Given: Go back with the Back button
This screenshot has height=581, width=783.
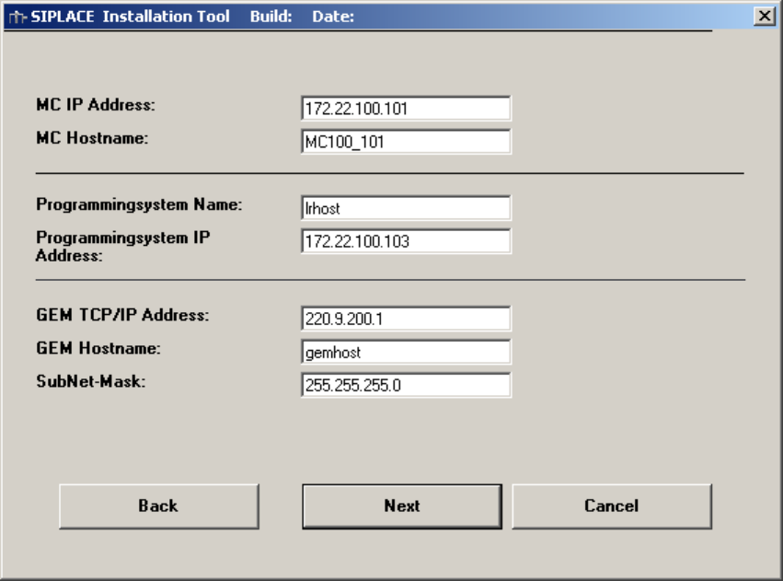Looking at the screenshot, I should (159, 506).
